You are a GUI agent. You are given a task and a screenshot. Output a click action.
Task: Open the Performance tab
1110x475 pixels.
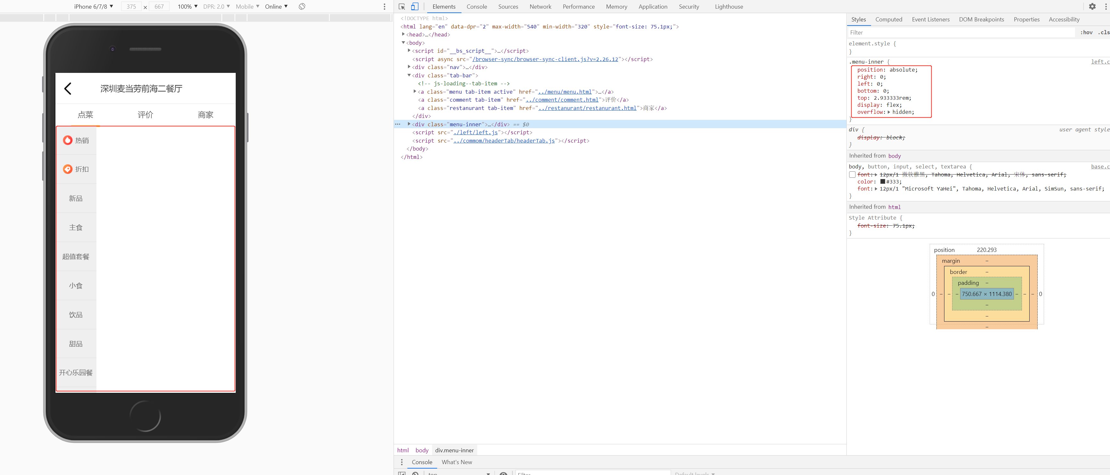[578, 6]
